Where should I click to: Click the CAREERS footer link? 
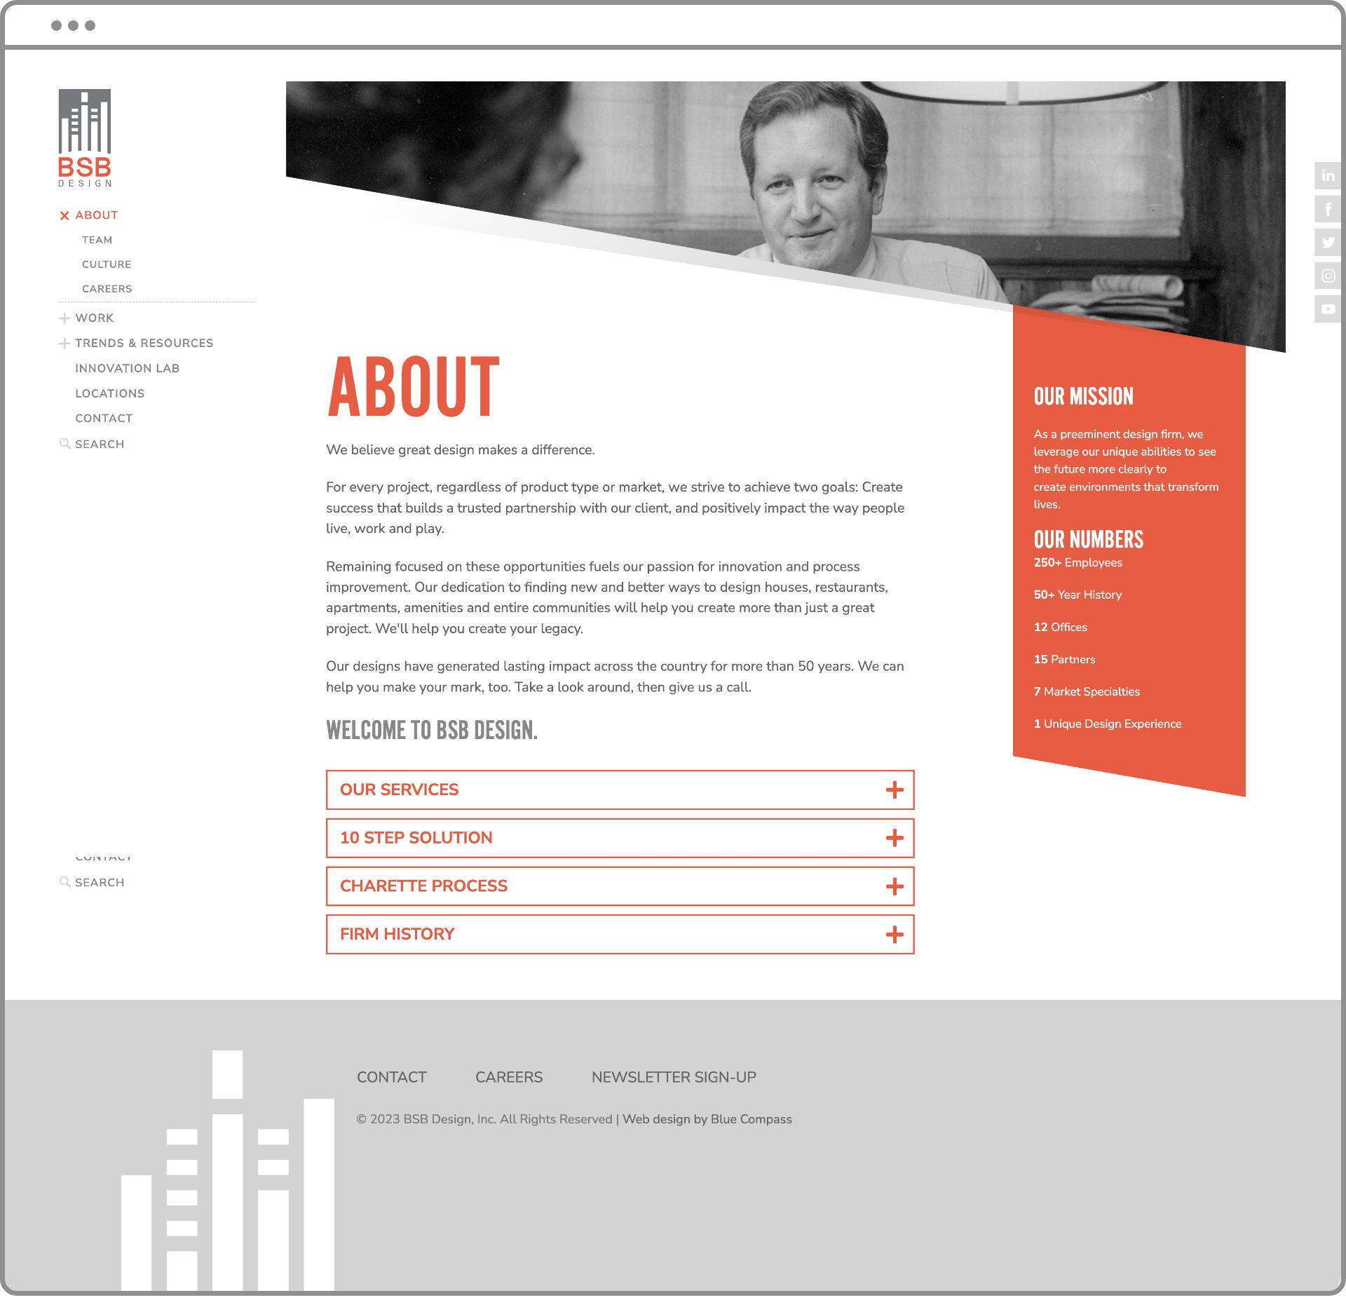tap(508, 1076)
